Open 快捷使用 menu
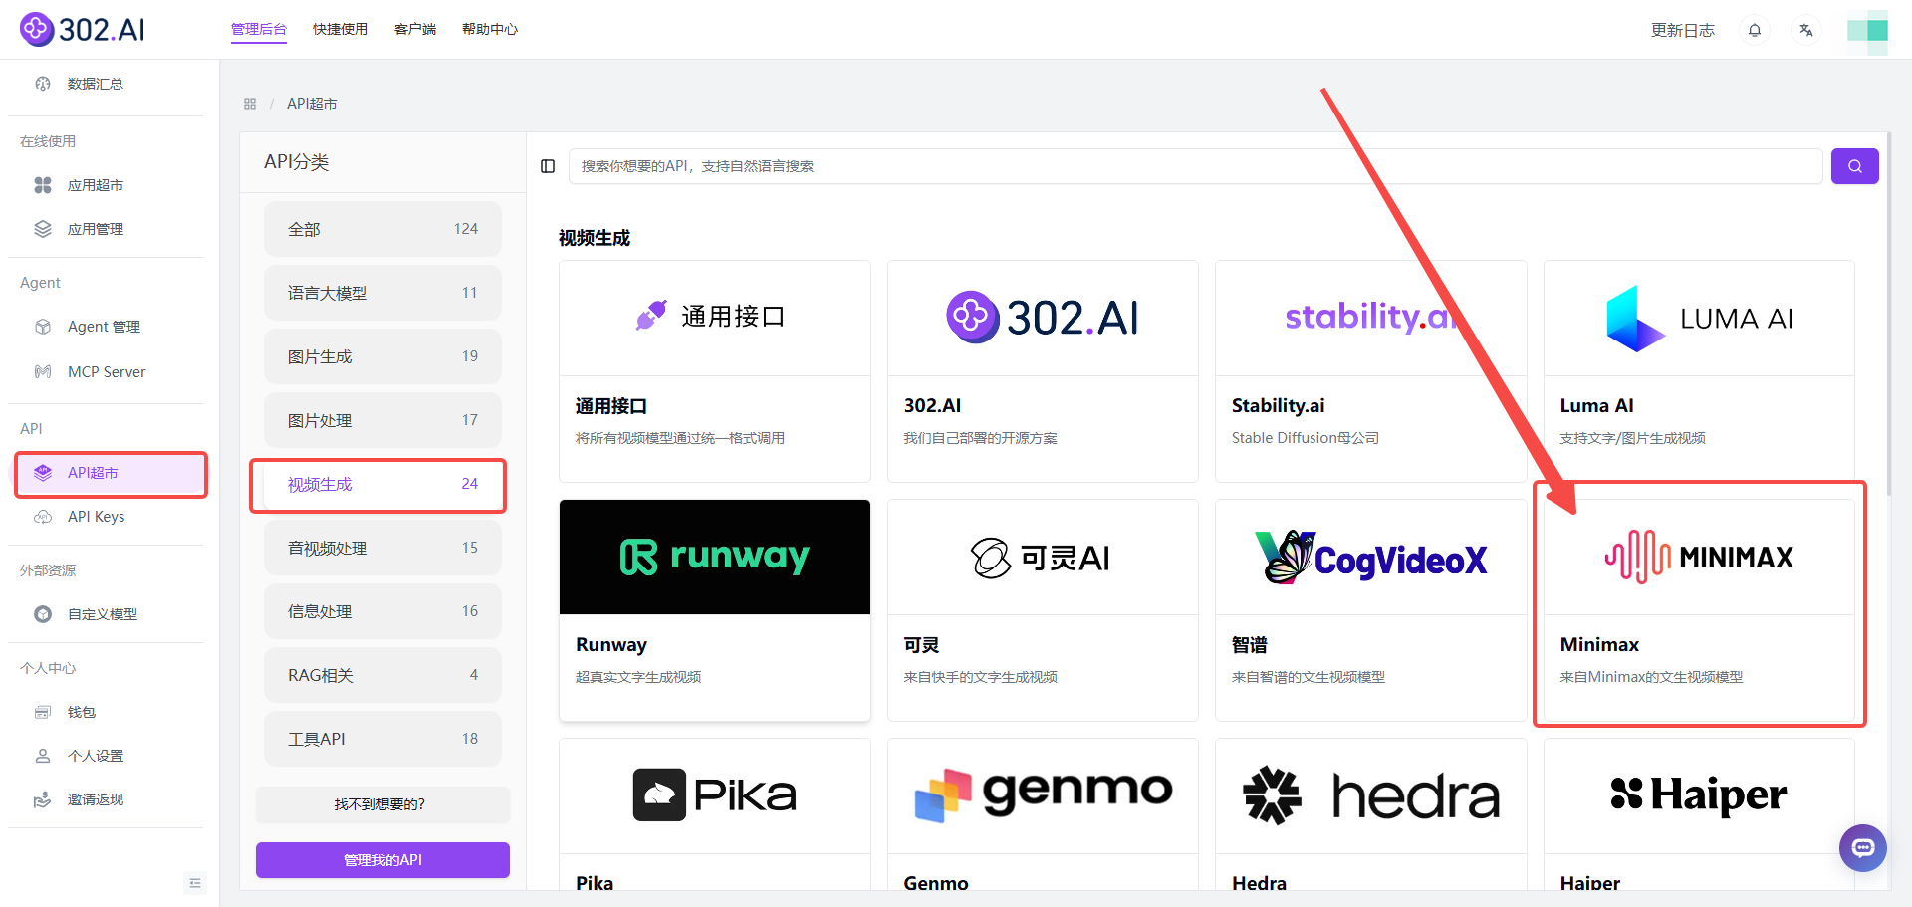The width and height of the screenshot is (1912, 907). (x=341, y=29)
